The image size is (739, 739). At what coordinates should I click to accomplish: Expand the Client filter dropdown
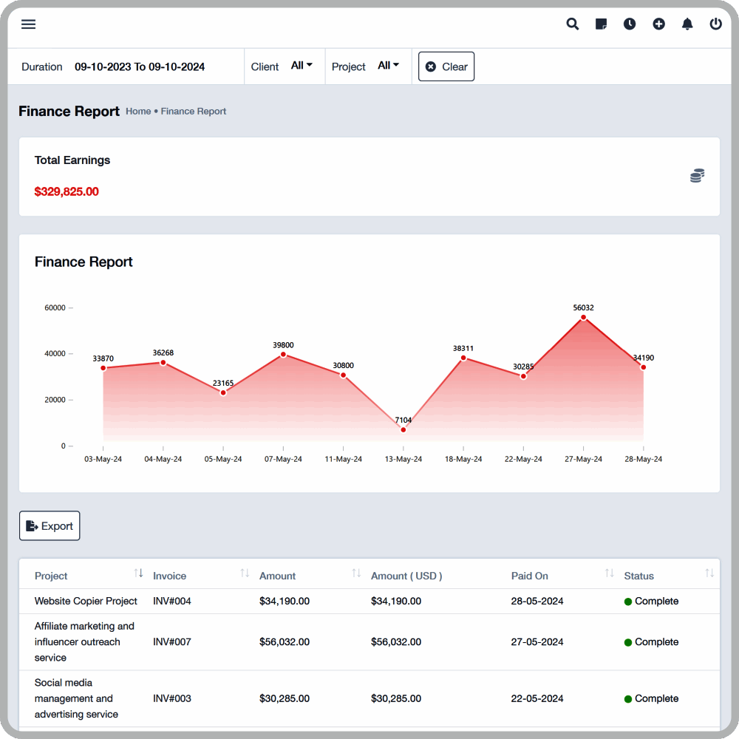click(302, 66)
